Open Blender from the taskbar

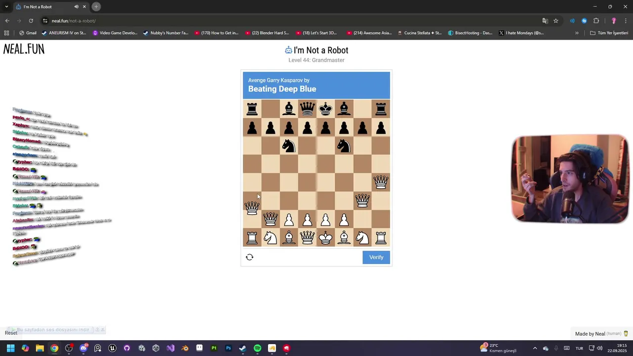(185, 348)
